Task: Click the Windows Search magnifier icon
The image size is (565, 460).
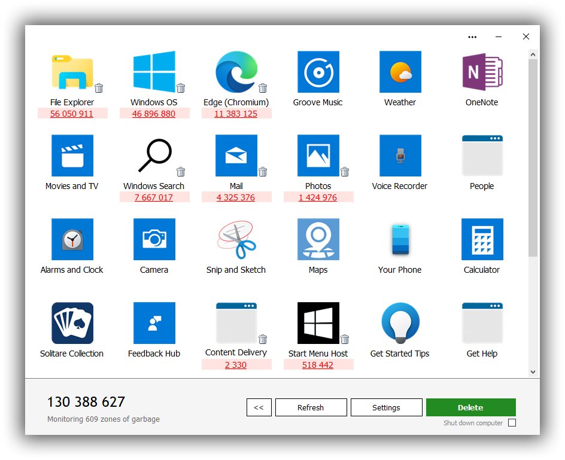Action: [x=155, y=156]
